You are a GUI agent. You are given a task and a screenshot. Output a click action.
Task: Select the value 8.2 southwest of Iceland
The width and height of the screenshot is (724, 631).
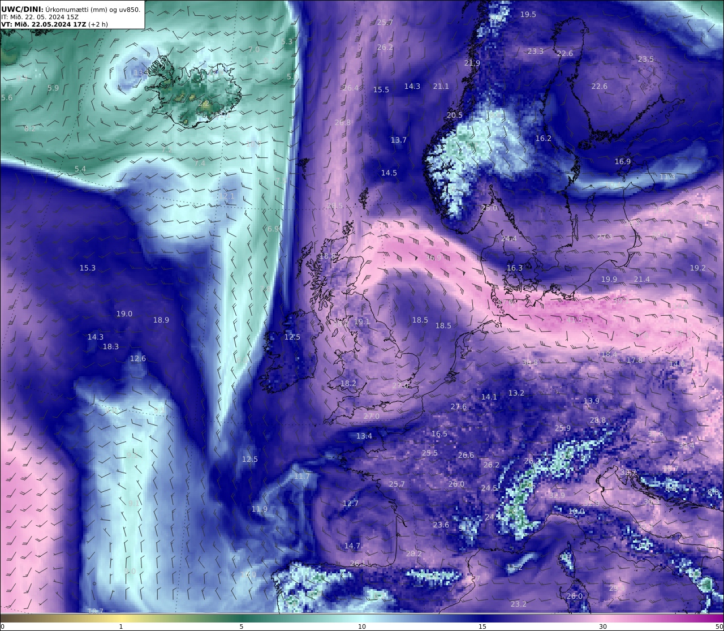tap(30, 128)
